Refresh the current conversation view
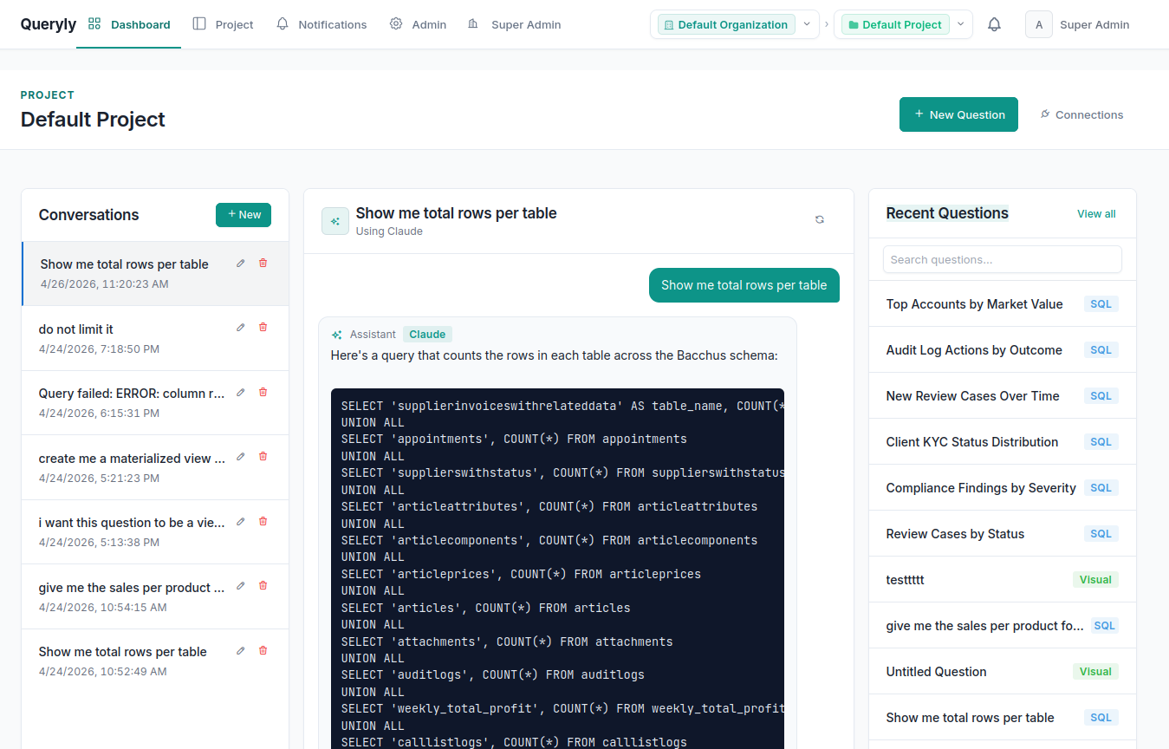 click(819, 220)
